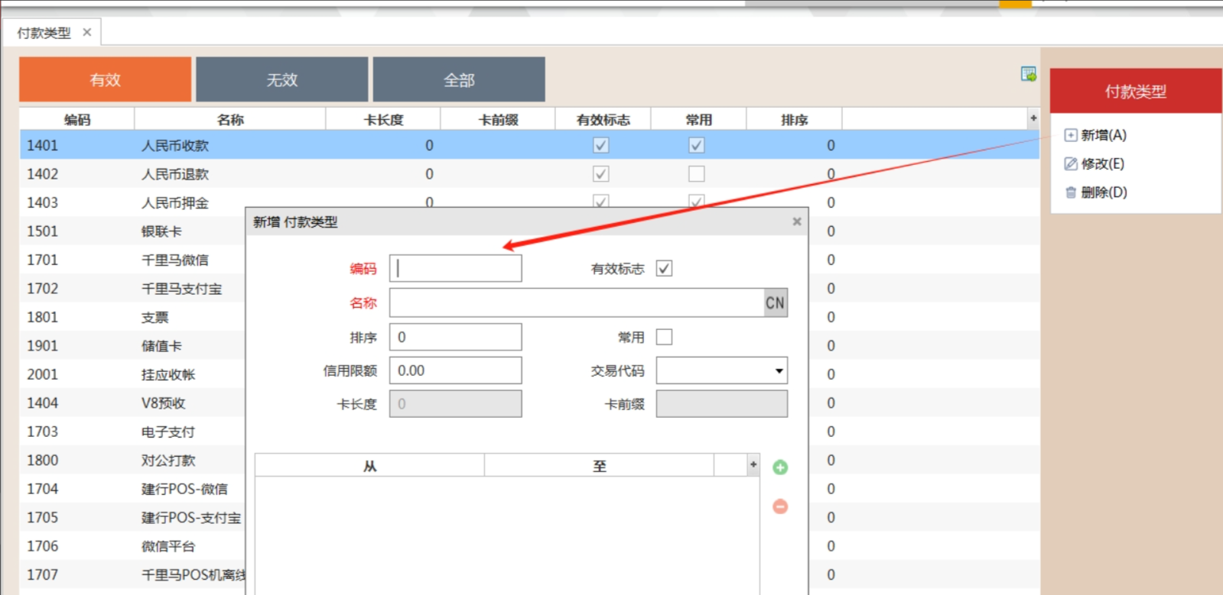
Task: Switch to the 无效 tab
Action: pyautogui.click(x=281, y=79)
